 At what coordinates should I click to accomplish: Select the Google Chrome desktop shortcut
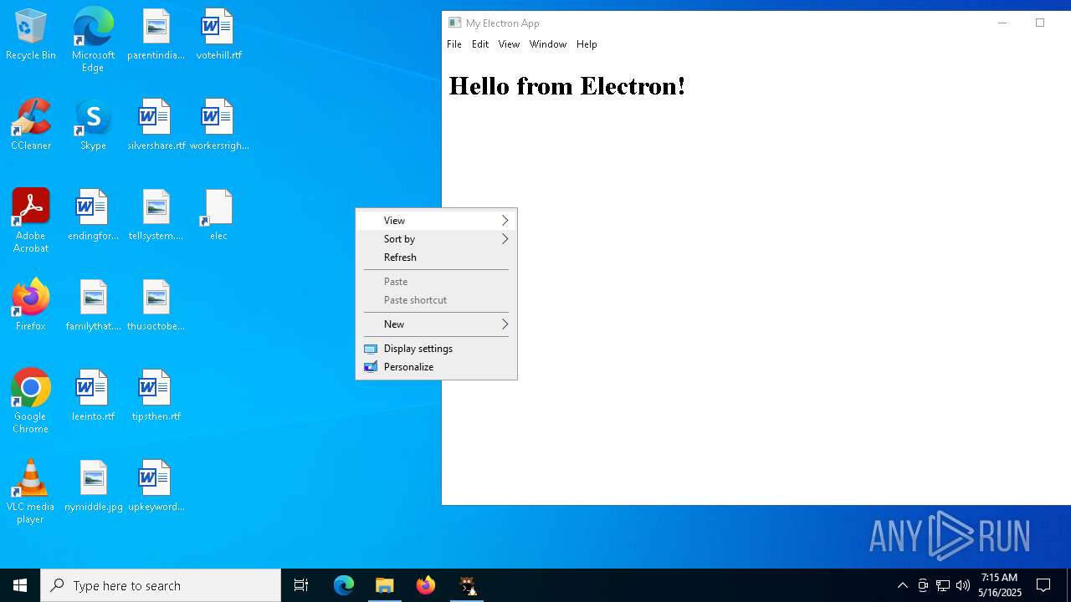(31, 401)
